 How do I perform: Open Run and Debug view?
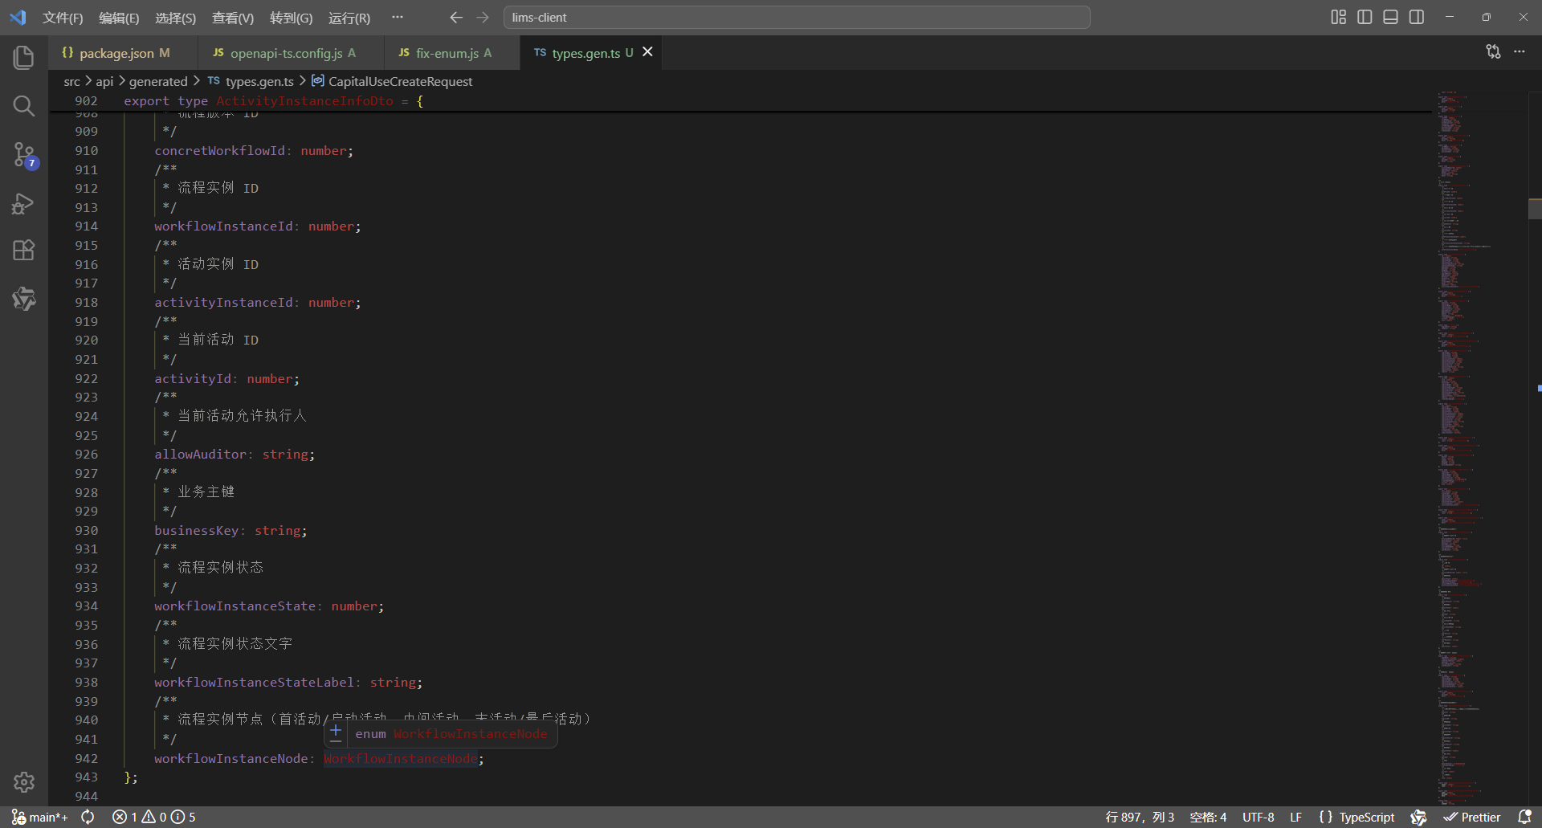coord(24,203)
